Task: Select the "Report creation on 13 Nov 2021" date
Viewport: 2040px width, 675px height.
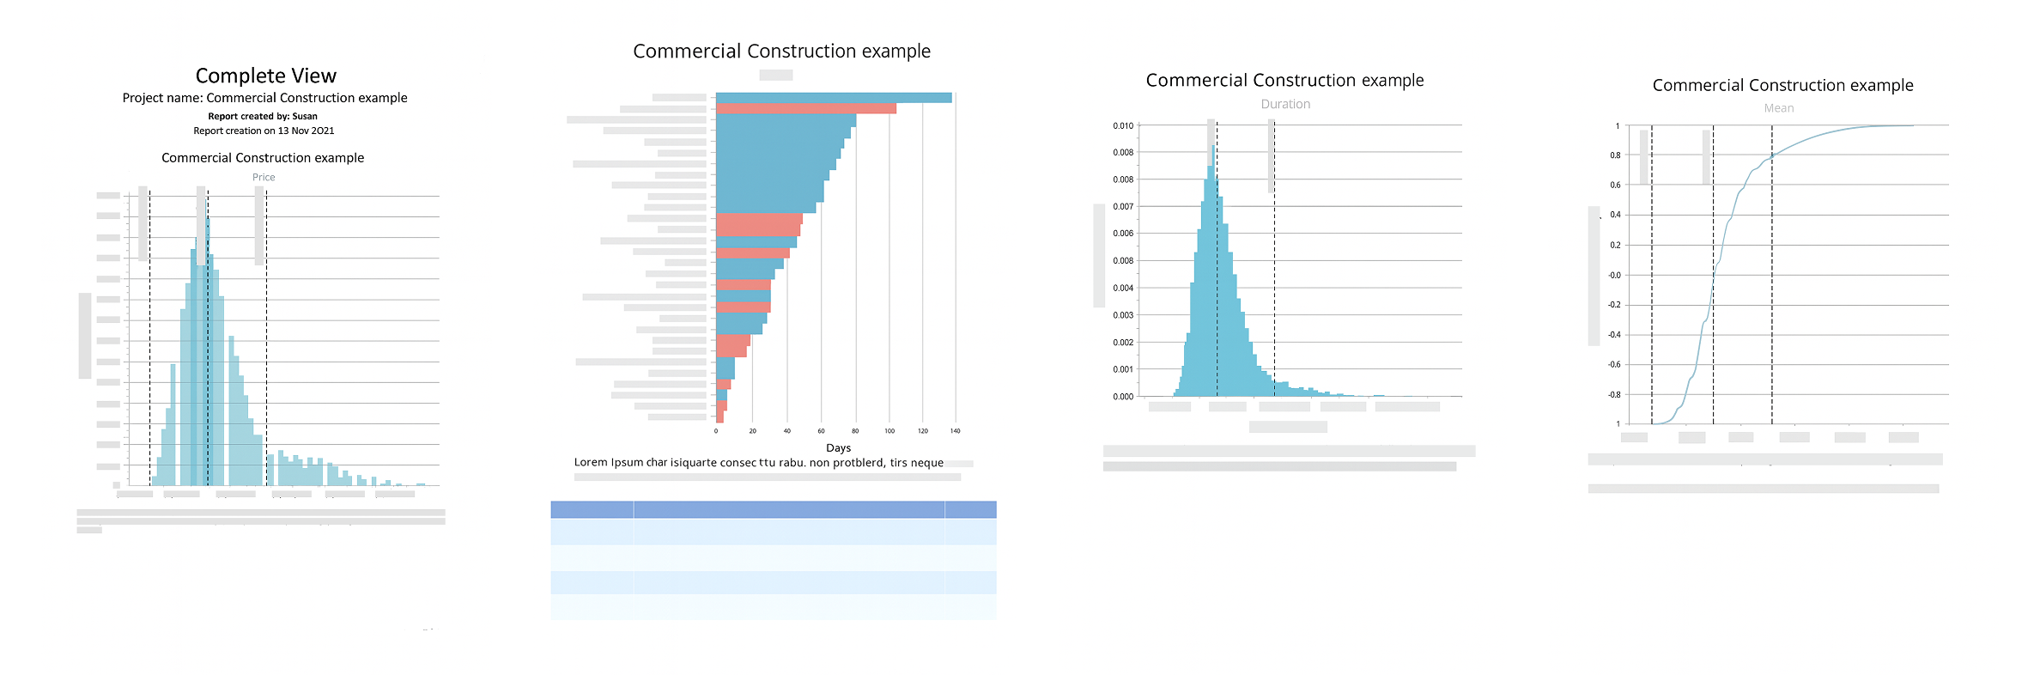Action: (264, 131)
